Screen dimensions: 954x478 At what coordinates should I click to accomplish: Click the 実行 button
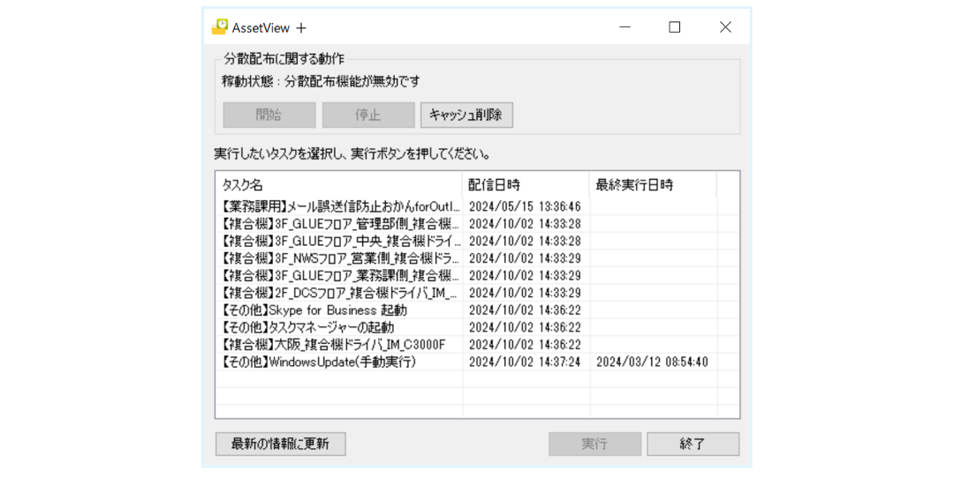click(594, 444)
